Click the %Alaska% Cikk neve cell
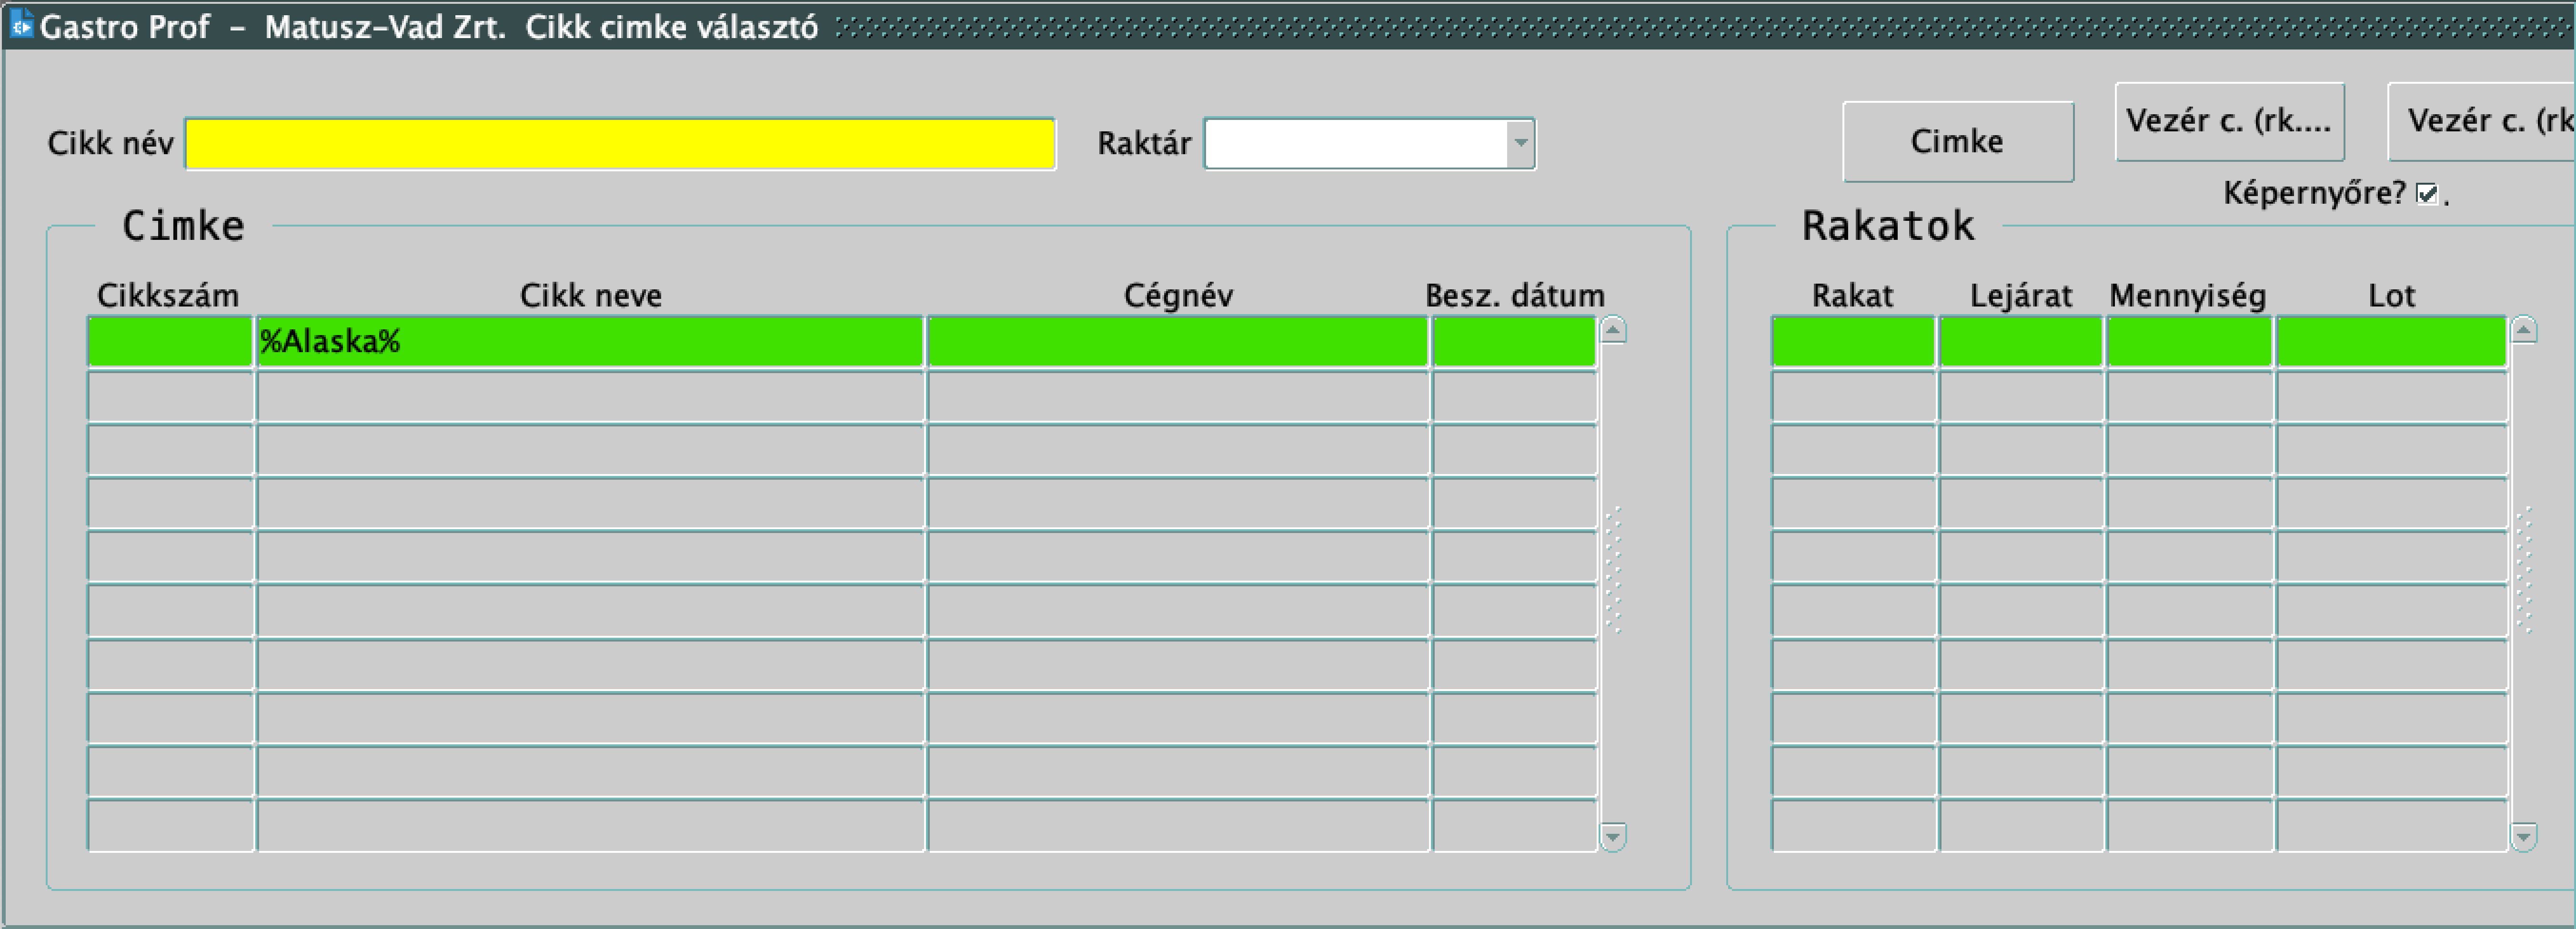 click(590, 342)
